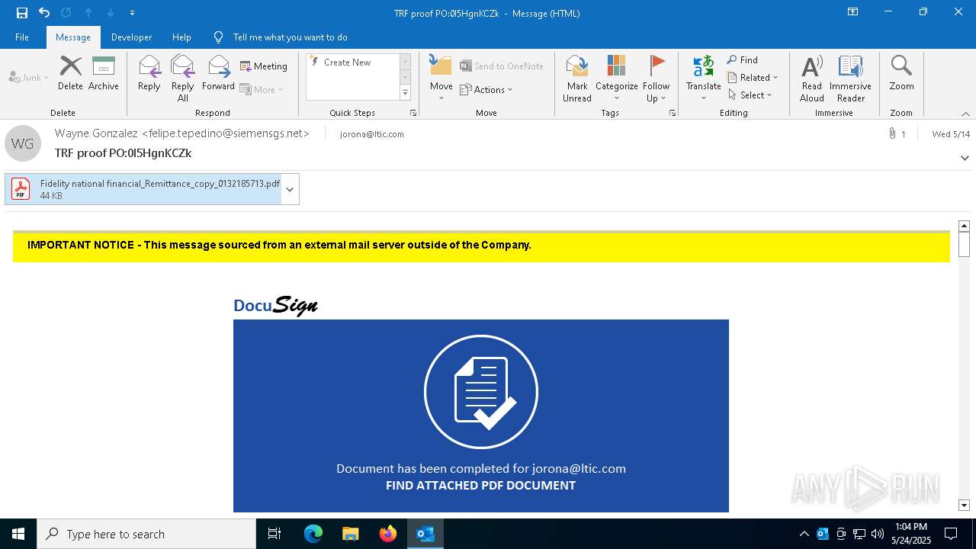Image resolution: width=976 pixels, height=549 pixels.
Task: Open File Explorer from the taskbar
Action: (x=350, y=534)
